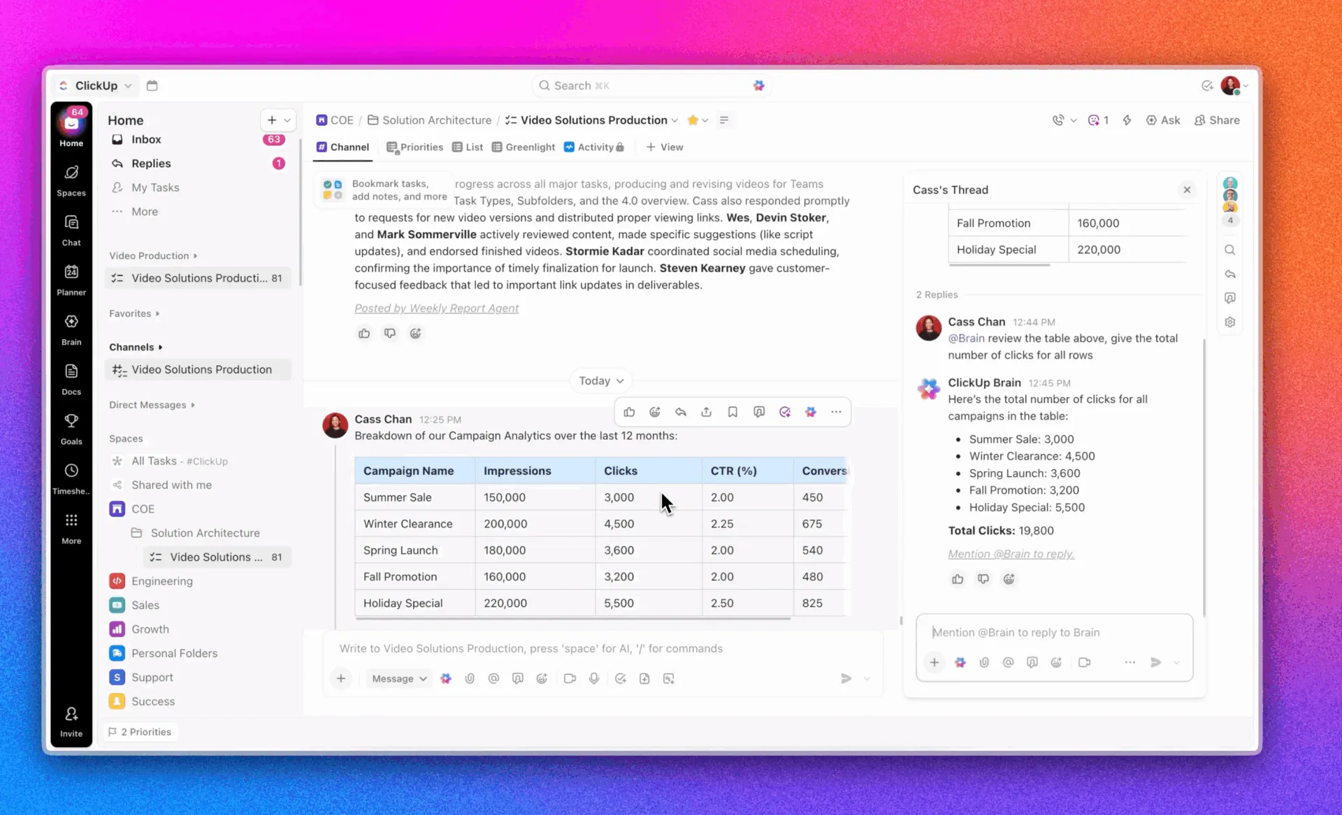Open the Message type dropdown in the composer
This screenshot has height=815, width=1342.
click(x=399, y=678)
